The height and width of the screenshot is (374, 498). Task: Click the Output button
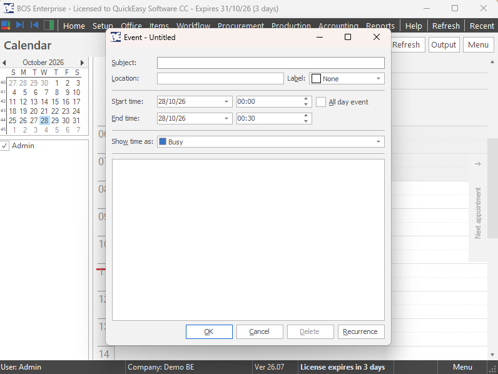444,45
